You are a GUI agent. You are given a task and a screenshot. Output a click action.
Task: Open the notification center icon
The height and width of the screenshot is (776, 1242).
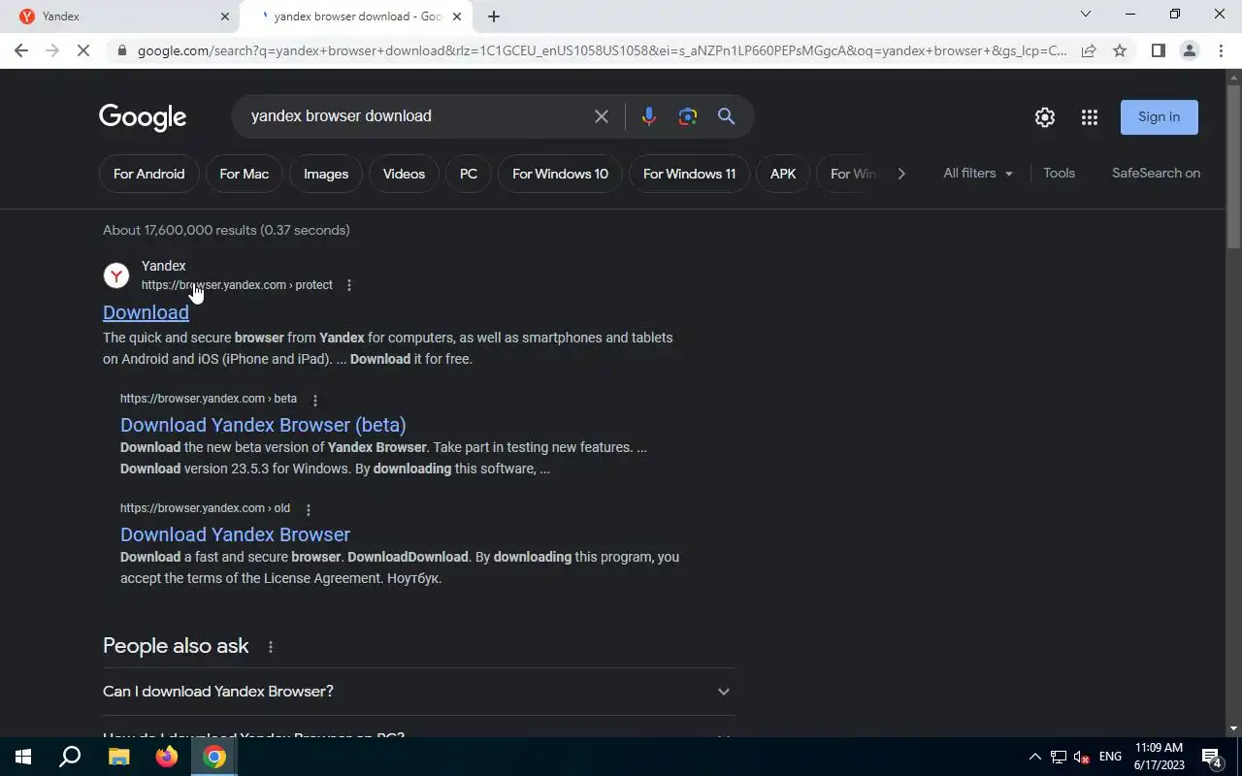[1212, 757]
